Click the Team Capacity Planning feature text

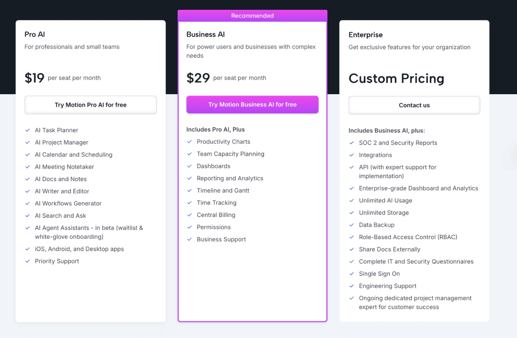(230, 154)
